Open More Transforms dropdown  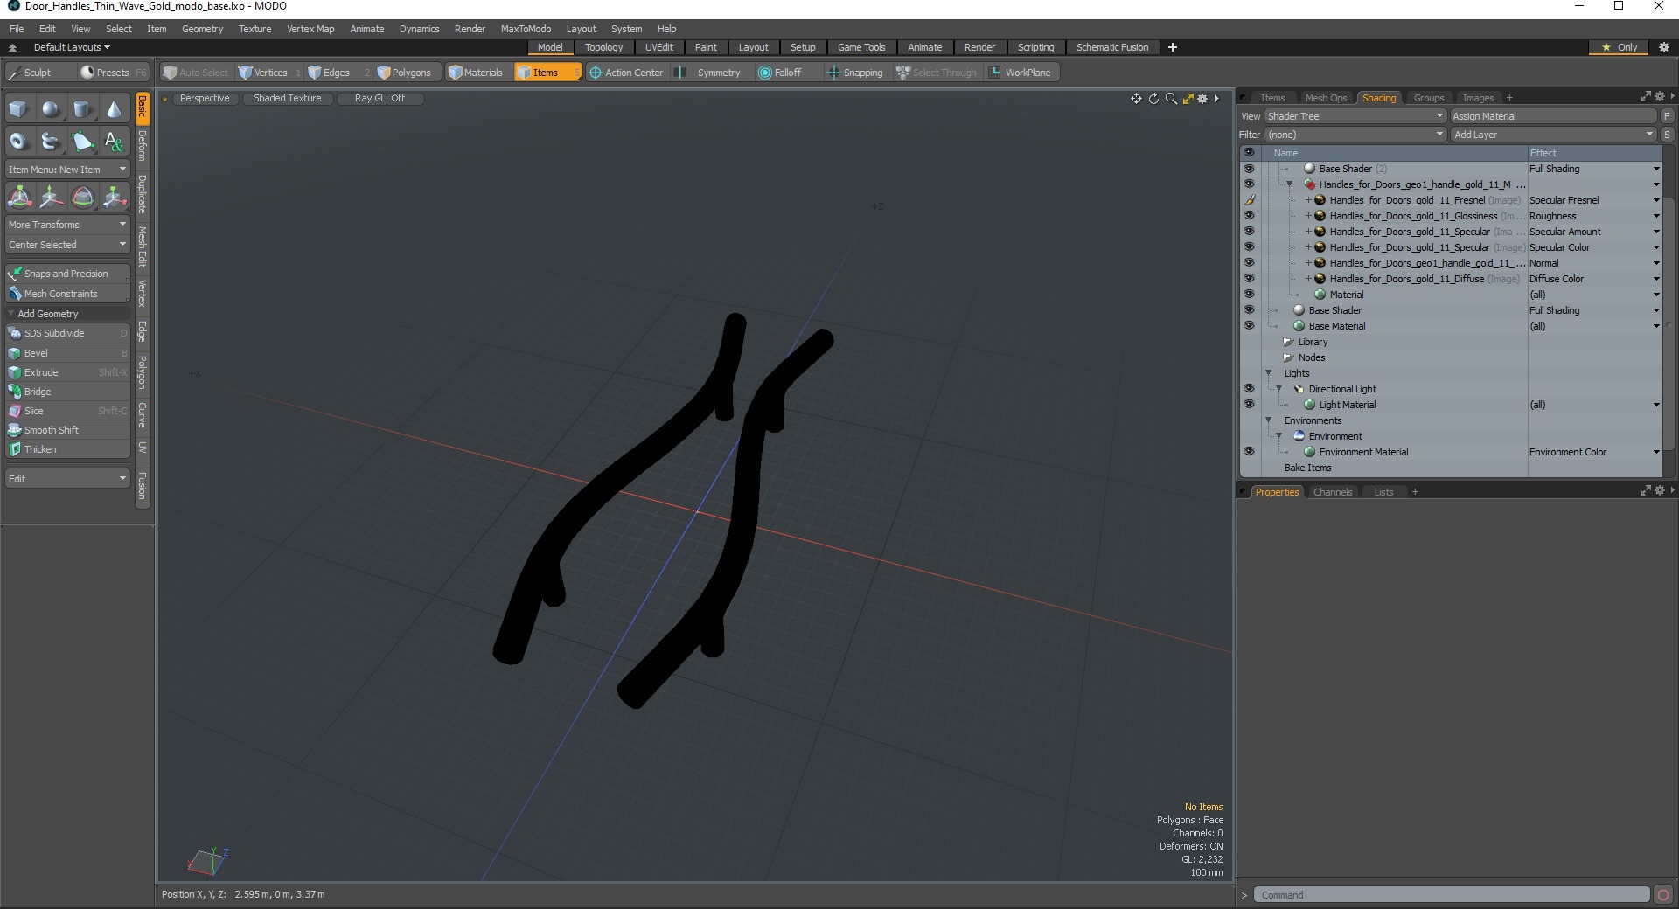pyautogui.click(x=67, y=225)
